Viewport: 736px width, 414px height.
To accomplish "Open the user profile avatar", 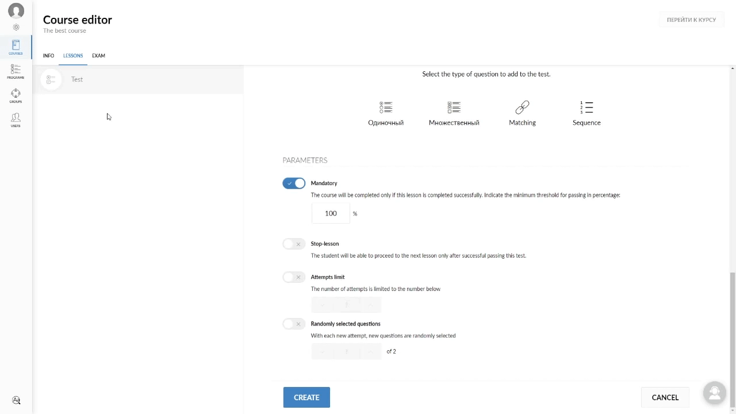I will click(16, 11).
